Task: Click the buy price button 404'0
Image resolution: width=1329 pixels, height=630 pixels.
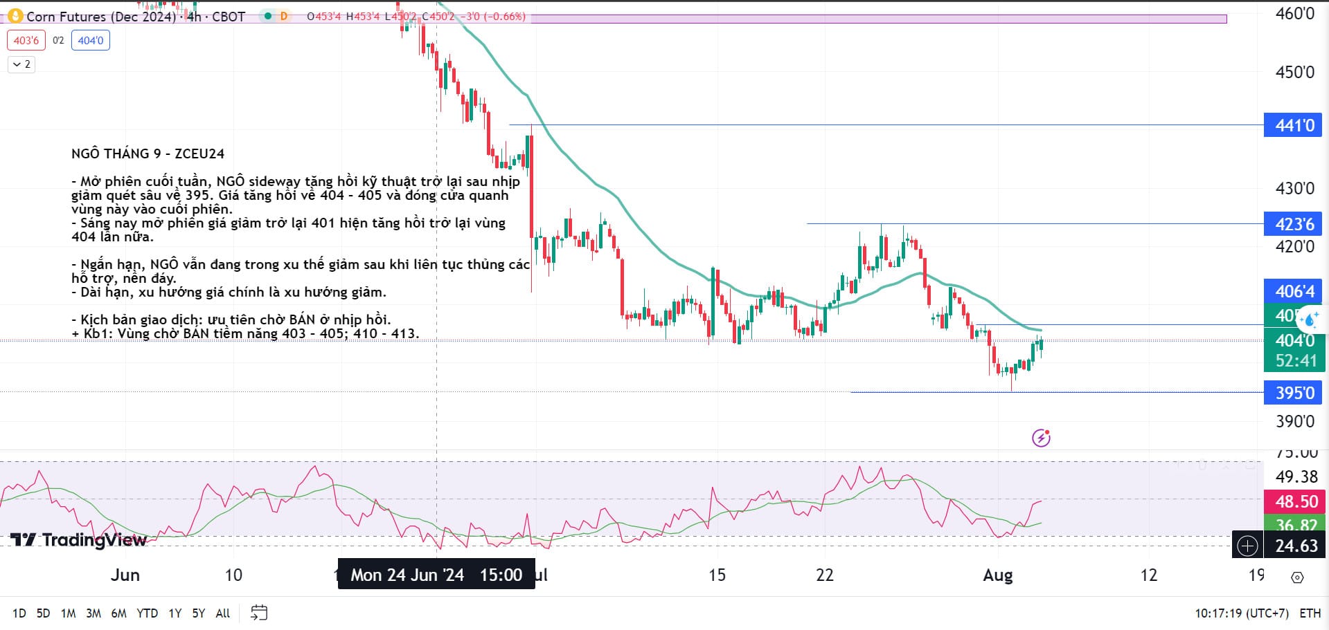Action: pyautogui.click(x=91, y=40)
